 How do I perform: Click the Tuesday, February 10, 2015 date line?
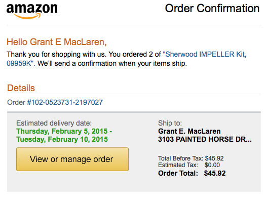[x=62, y=139]
